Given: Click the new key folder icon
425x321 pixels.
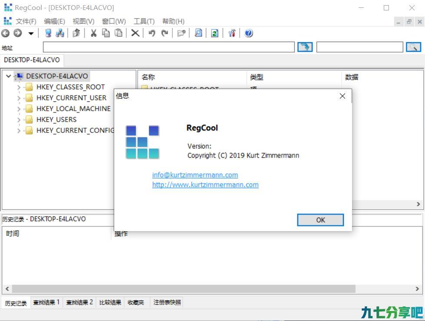Looking at the screenshot, I should tap(181, 33).
